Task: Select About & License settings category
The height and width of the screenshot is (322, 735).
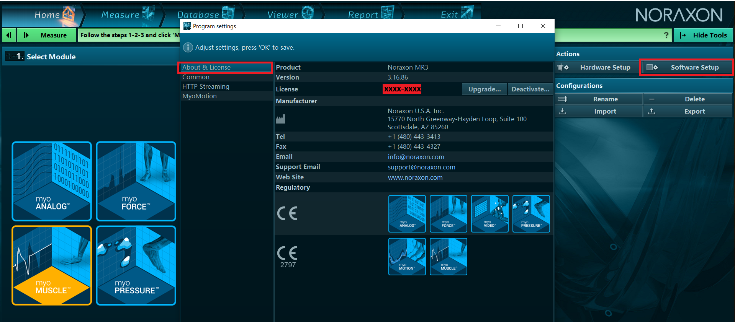Action: (x=226, y=67)
